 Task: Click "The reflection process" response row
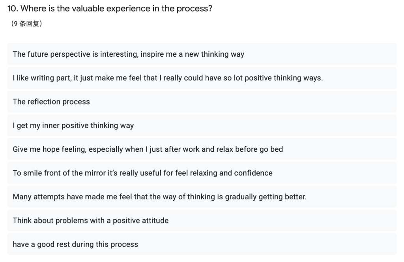click(x=51, y=102)
